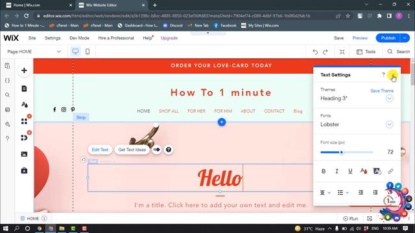
Task: Open the bullets and numbering dropdown
Action: [x=343, y=193]
